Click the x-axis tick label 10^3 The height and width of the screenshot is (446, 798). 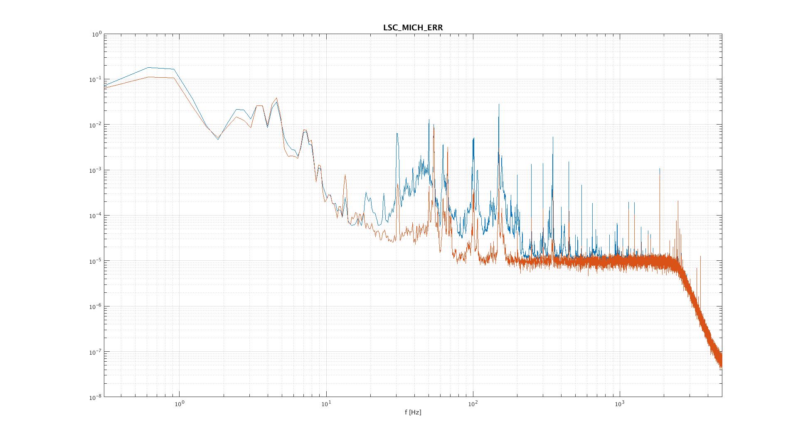(620, 404)
